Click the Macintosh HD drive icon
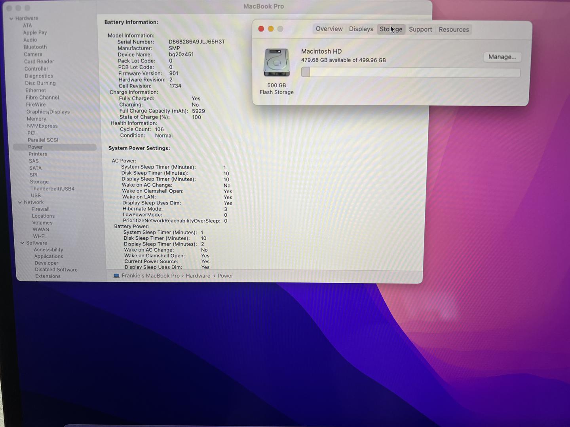The image size is (570, 427). [277, 63]
